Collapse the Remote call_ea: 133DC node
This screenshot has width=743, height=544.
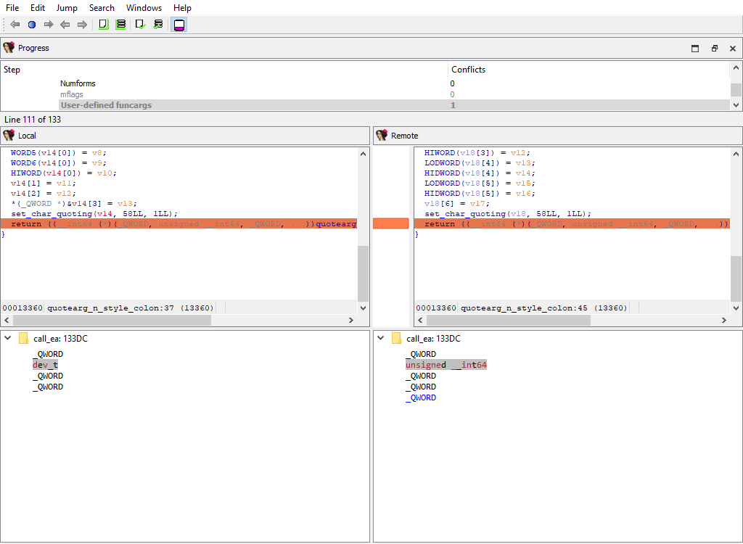coord(381,339)
